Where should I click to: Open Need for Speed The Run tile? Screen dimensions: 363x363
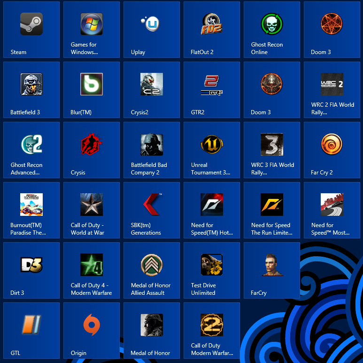[x=272, y=210]
